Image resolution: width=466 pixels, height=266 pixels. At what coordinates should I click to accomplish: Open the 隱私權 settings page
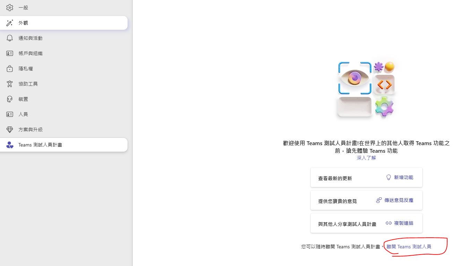[x=26, y=69]
